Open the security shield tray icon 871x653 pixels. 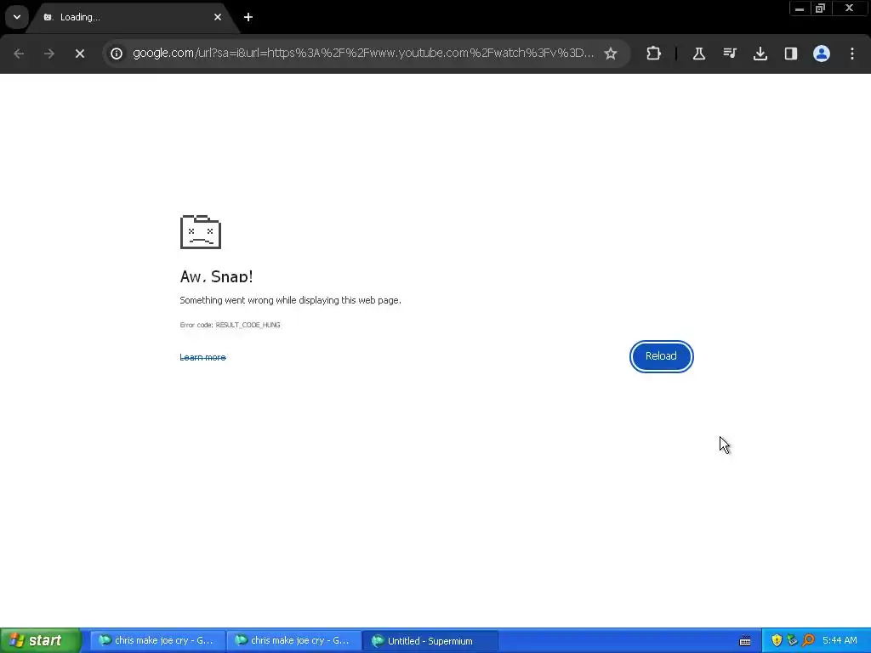point(777,640)
